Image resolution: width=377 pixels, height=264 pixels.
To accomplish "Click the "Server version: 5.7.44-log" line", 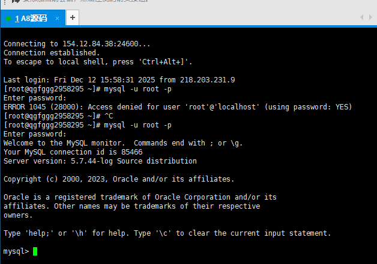I will tap(100, 161).
